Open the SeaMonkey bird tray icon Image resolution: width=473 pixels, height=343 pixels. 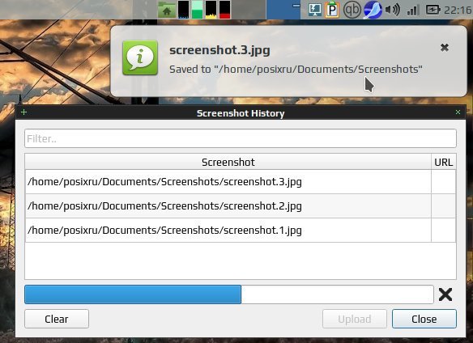pos(373,10)
